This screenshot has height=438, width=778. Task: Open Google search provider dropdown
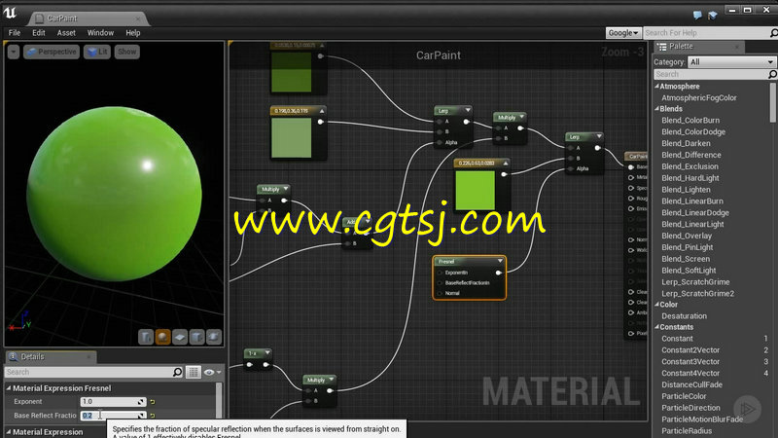(623, 33)
